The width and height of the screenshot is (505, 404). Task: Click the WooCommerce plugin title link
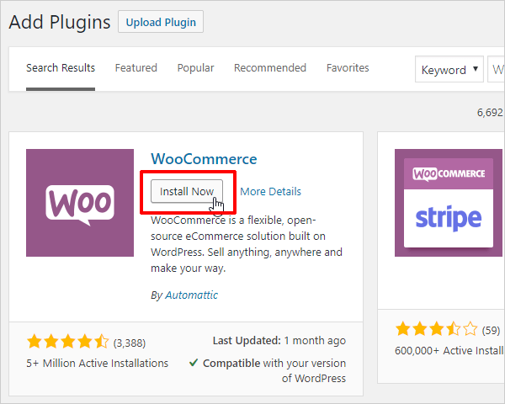[x=204, y=159]
